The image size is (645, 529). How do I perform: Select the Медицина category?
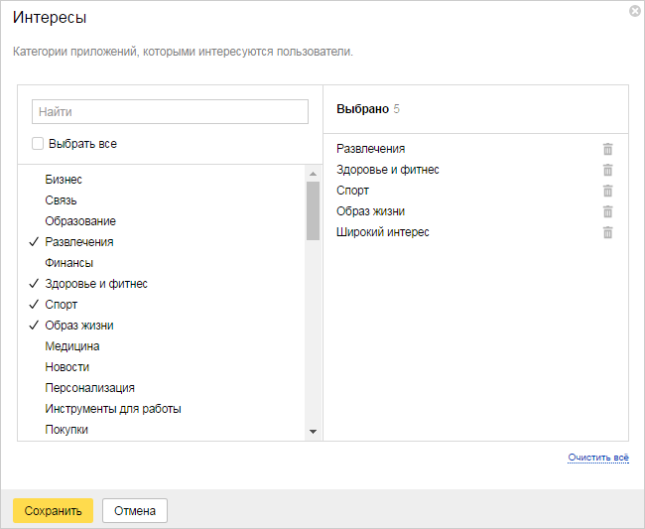coord(72,346)
